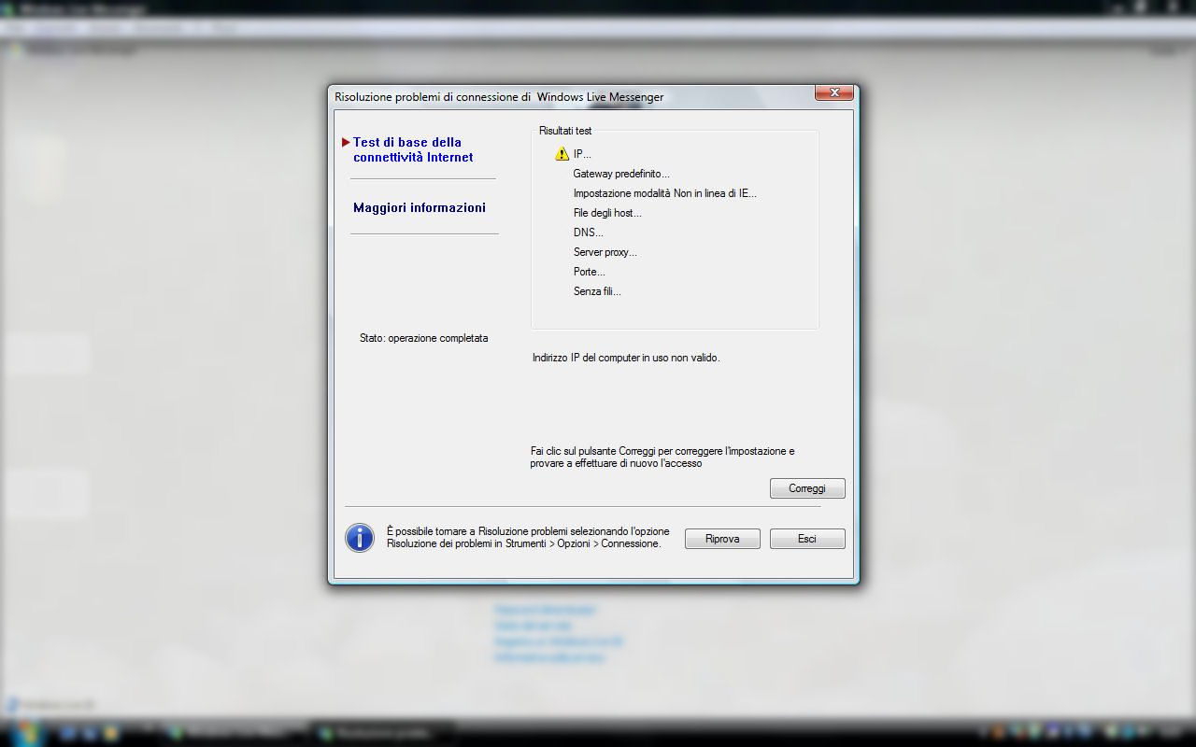
Task: Click the Correggi button
Action: (x=807, y=488)
